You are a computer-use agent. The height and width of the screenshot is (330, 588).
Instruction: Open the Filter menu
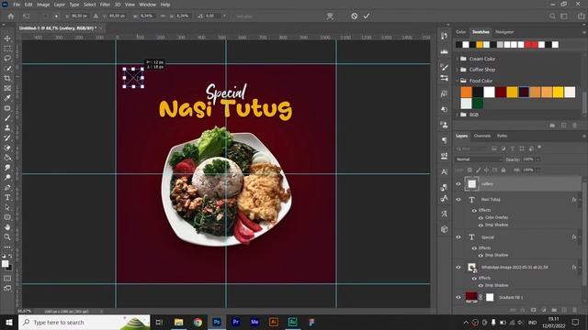105,5
